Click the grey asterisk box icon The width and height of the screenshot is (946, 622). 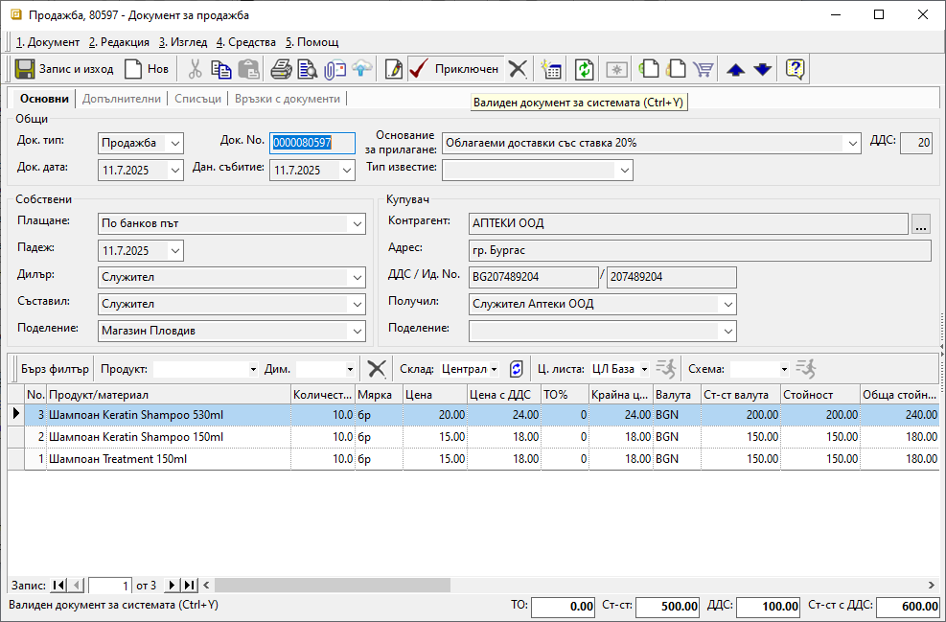[x=616, y=69]
